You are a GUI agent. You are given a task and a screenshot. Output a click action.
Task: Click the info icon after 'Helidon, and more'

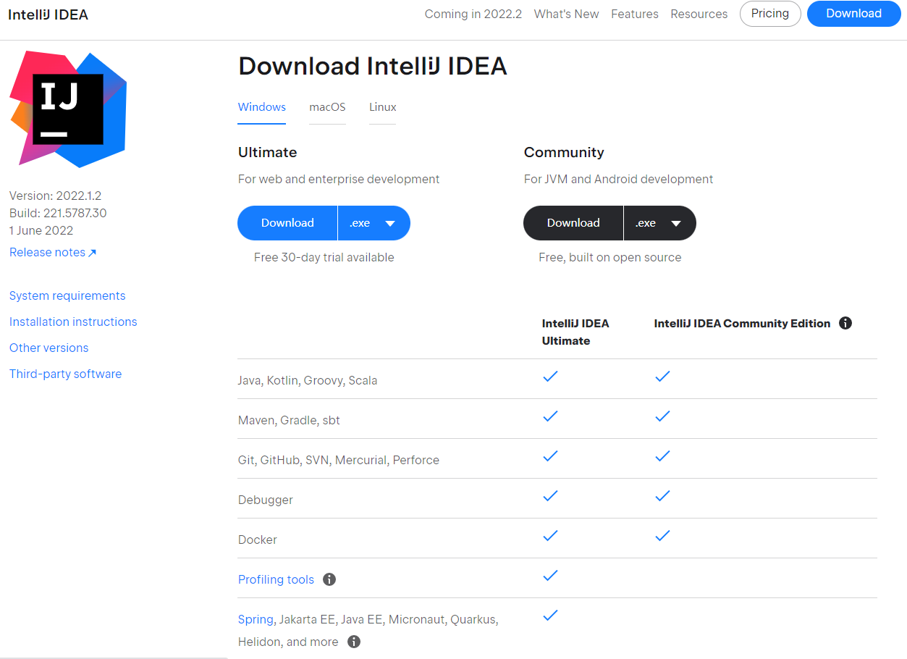pyautogui.click(x=353, y=642)
